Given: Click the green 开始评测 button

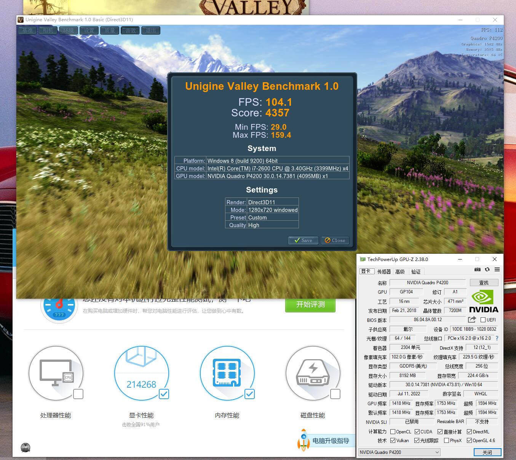Looking at the screenshot, I should pyautogui.click(x=310, y=304).
